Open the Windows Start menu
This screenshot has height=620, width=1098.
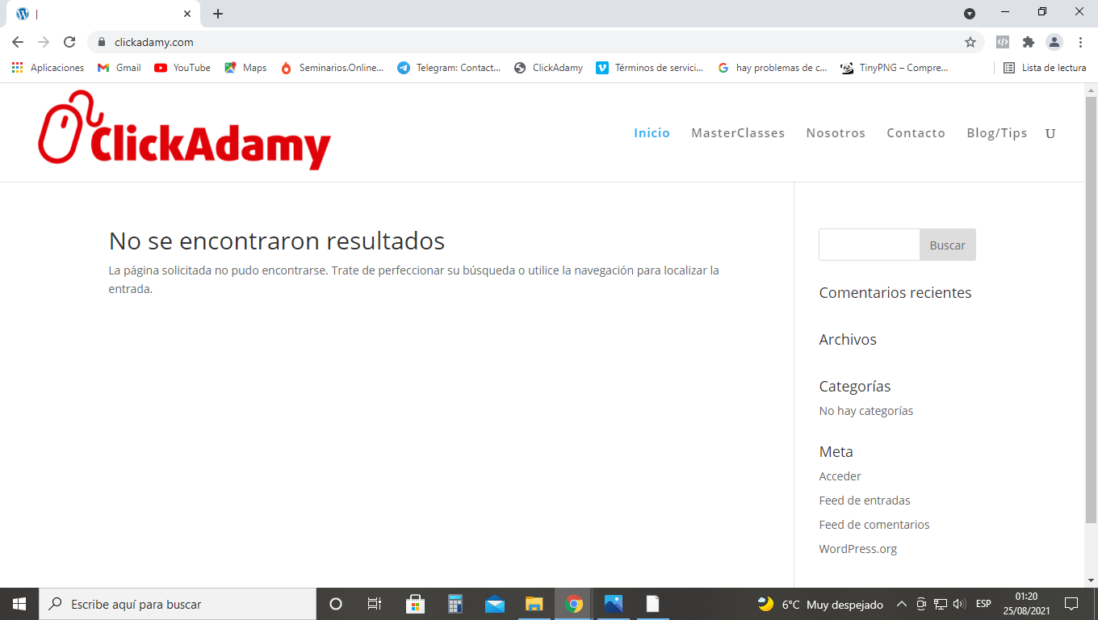pyautogui.click(x=19, y=604)
